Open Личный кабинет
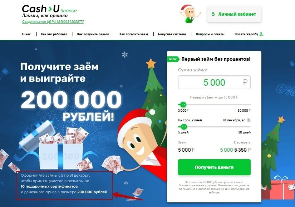Viewport: 295px width, 207px height. point(234,14)
